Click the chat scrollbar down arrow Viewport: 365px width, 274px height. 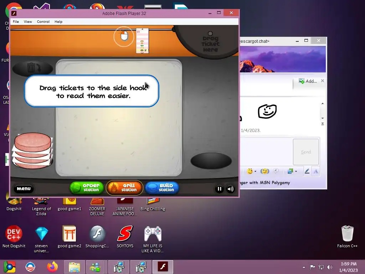tap(323, 118)
